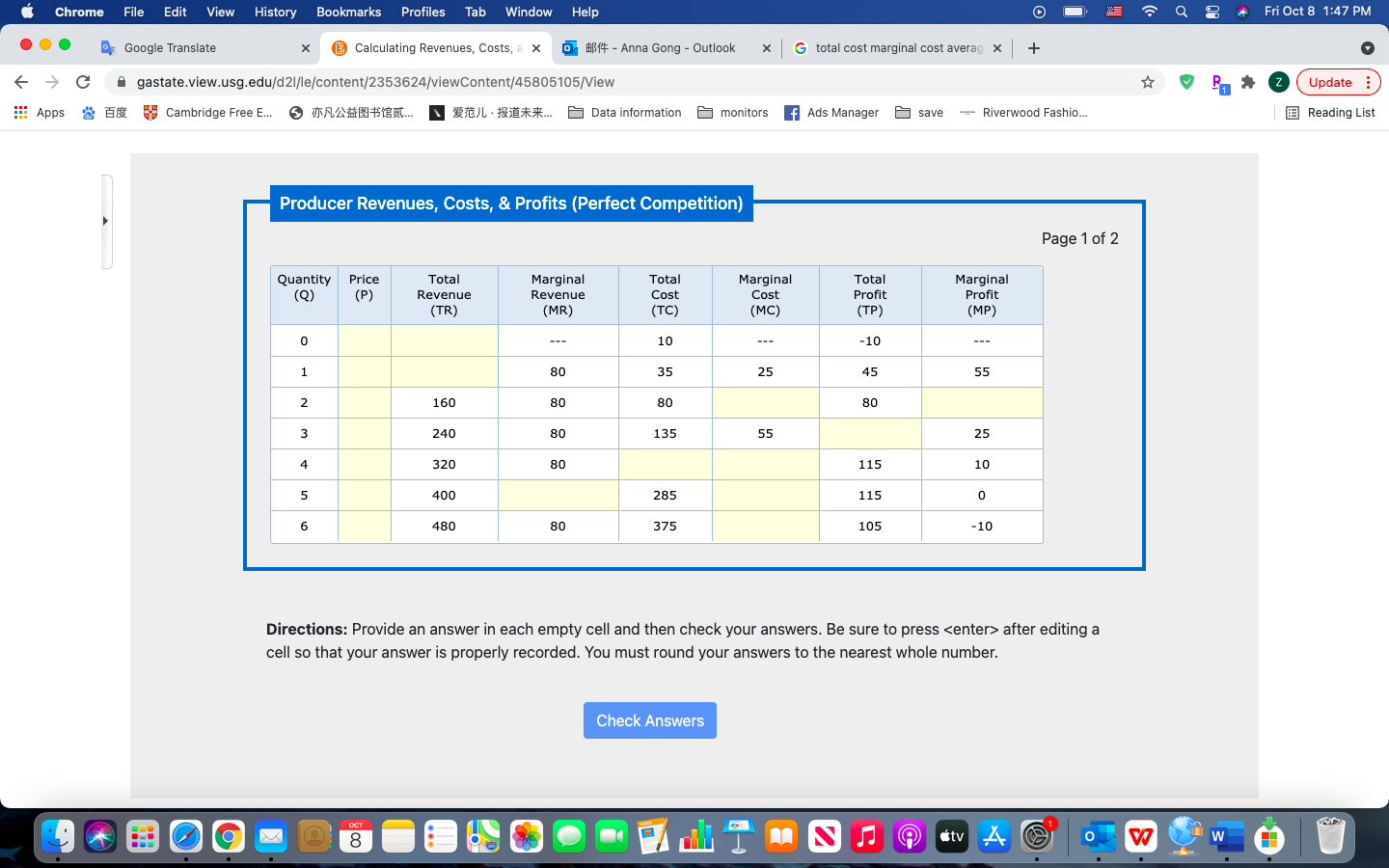The height and width of the screenshot is (868, 1389).
Task: Open Outlook from the Dock
Action: click(1099, 837)
